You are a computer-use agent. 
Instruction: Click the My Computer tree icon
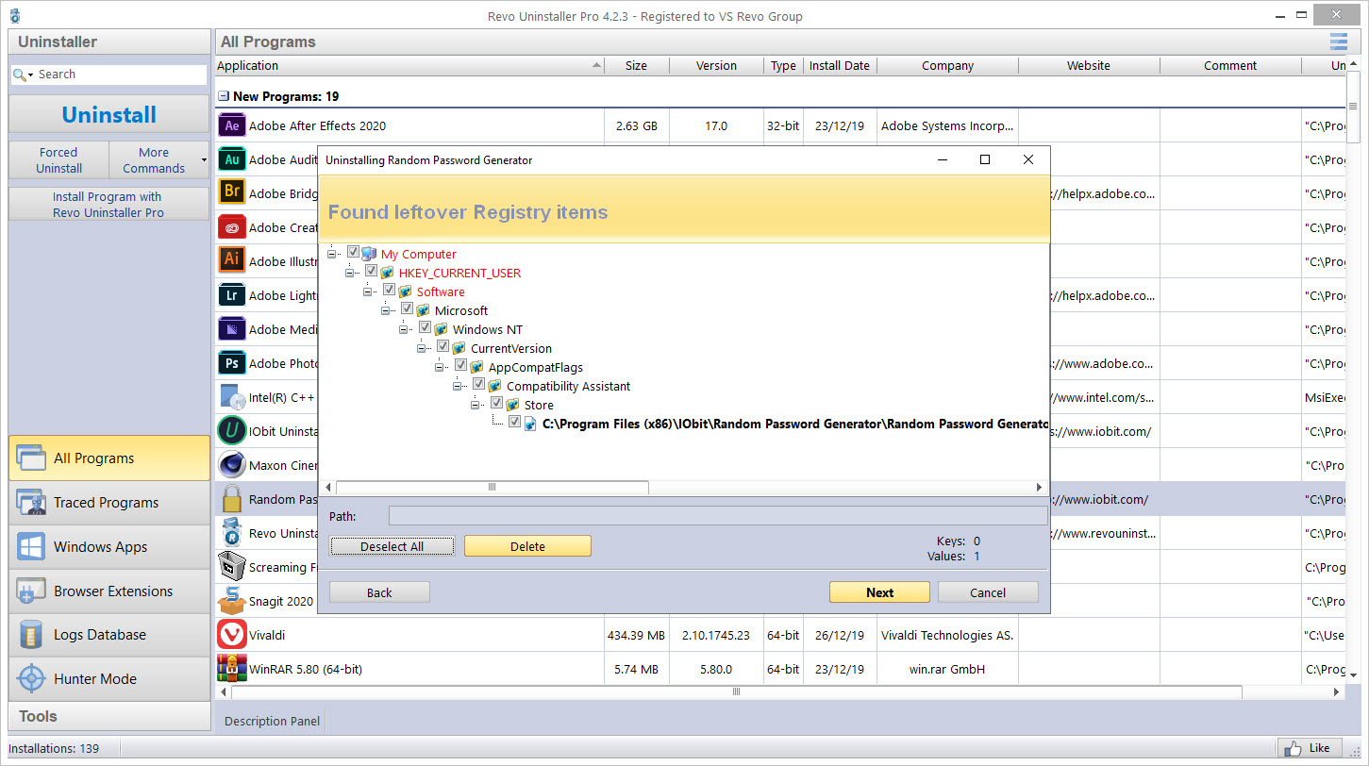370,254
